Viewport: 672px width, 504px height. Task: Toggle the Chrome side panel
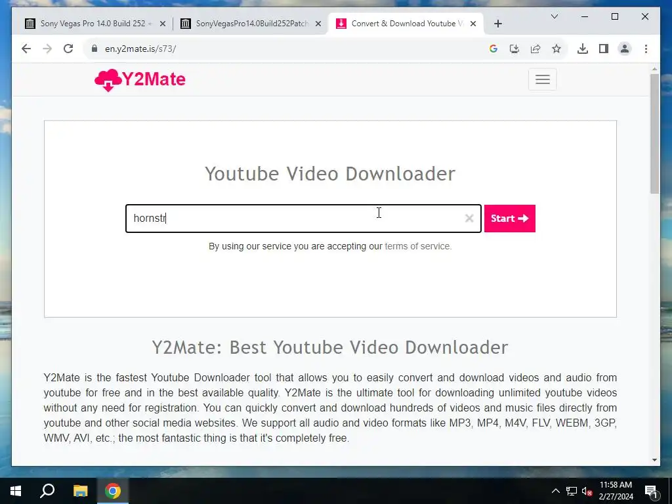[604, 49]
